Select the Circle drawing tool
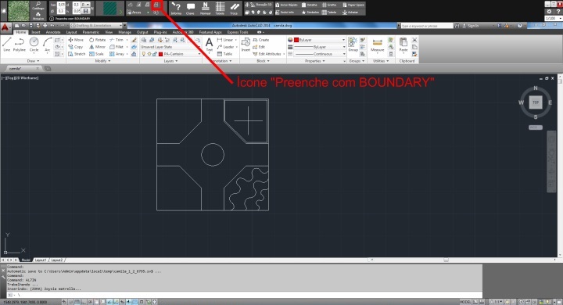This screenshot has height=305, width=563. 34,45
